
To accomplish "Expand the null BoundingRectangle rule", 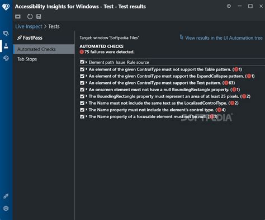I will (x=86, y=90).
